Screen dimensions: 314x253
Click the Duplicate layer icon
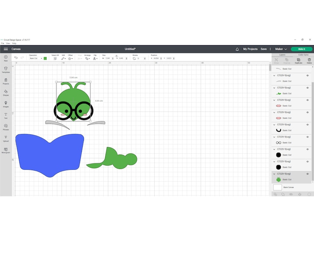click(299, 60)
